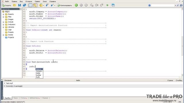Open the Вид menu
The width and height of the screenshot is (184, 103).
[21, 1]
